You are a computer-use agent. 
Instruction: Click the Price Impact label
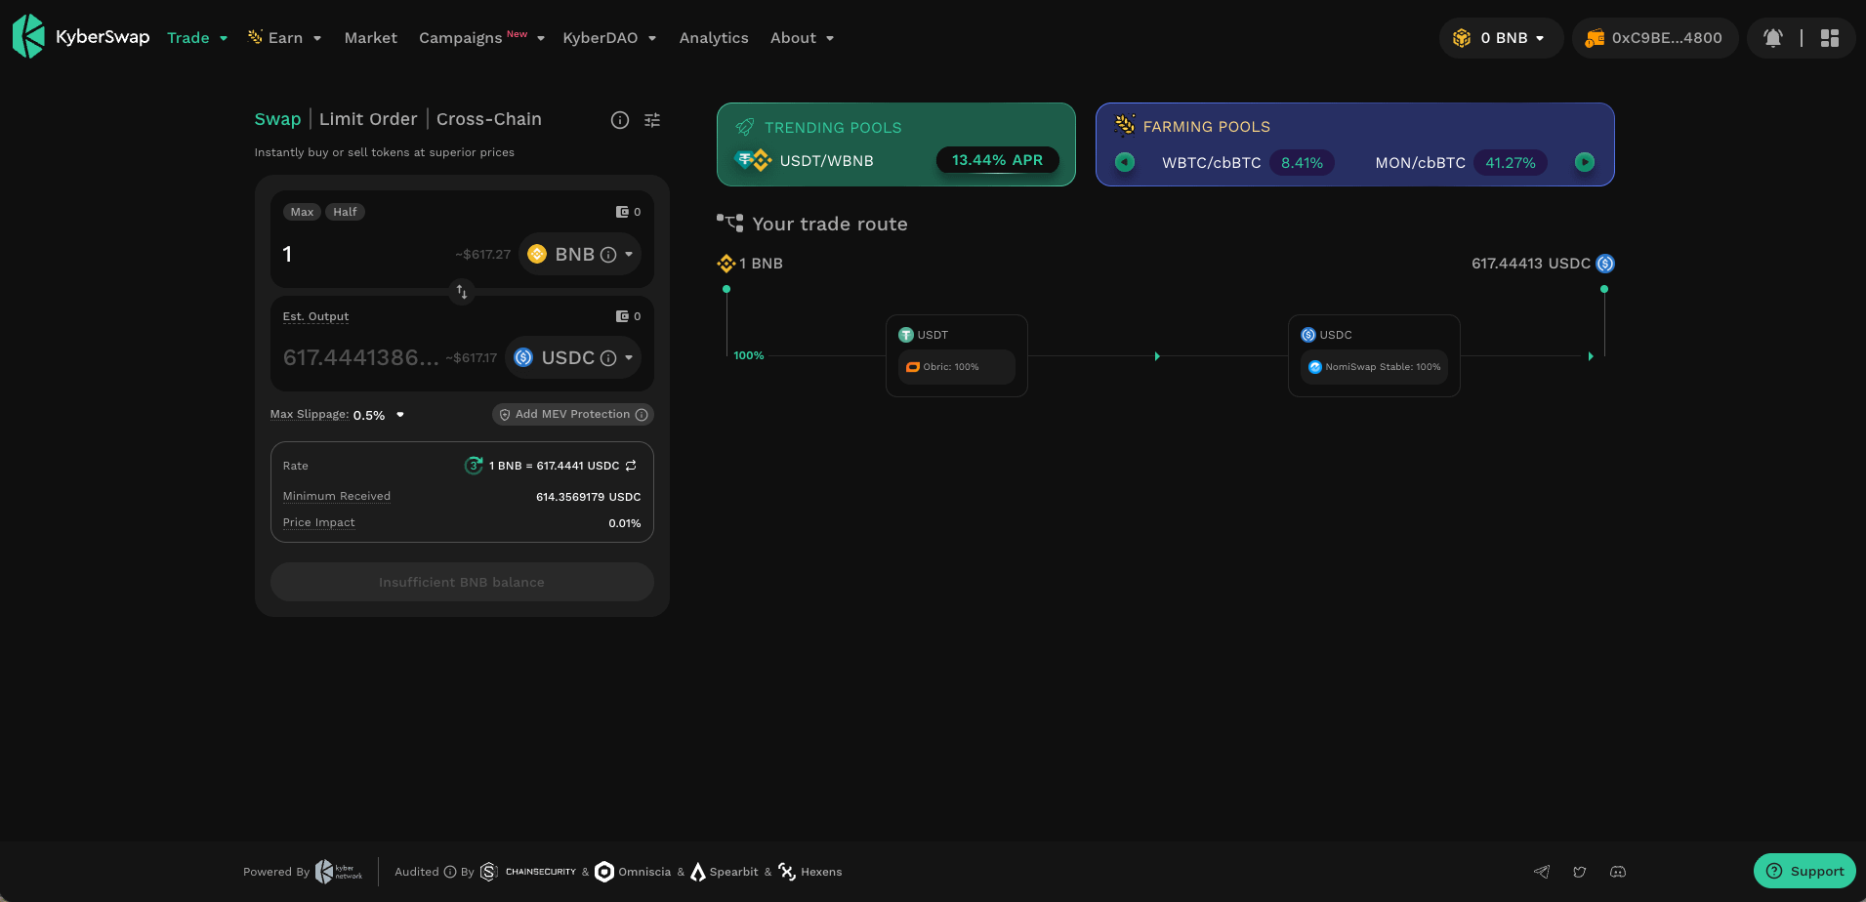319,522
